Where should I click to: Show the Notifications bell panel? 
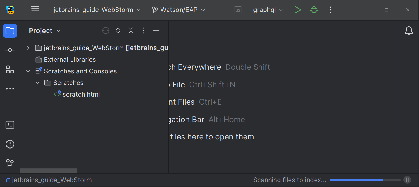pos(409,31)
